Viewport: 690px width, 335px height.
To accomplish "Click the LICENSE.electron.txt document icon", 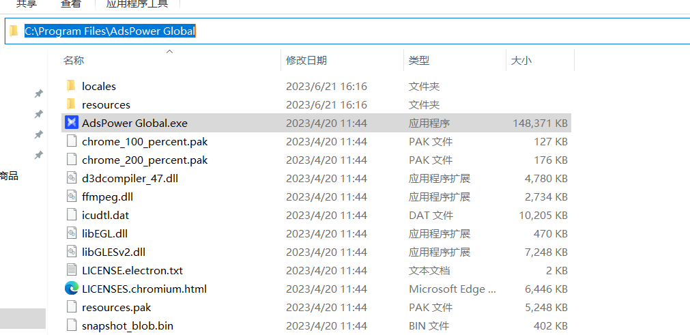I will click(x=71, y=270).
